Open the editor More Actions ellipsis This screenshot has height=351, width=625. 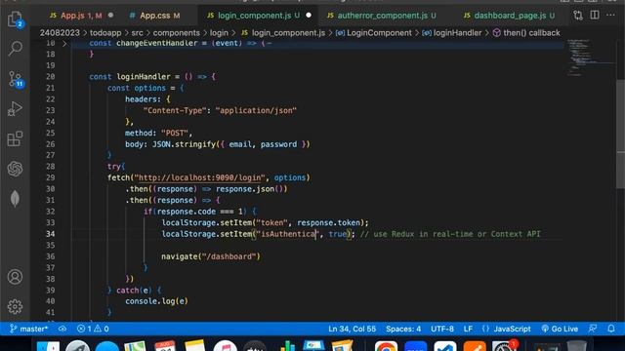[x=610, y=16]
